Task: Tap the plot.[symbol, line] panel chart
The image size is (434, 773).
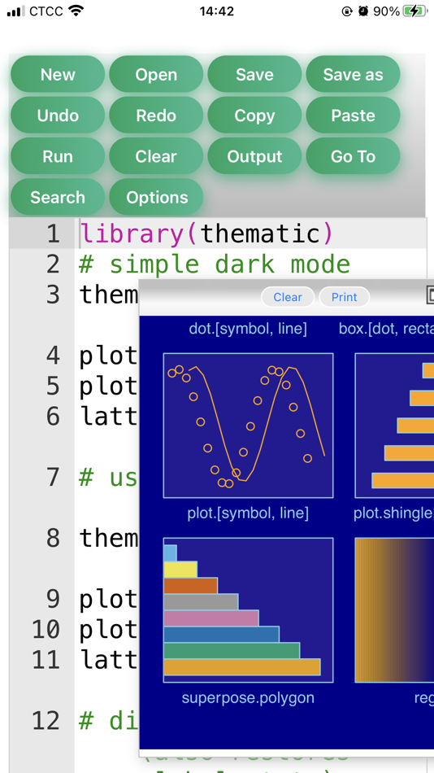Action: click(x=248, y=426)
